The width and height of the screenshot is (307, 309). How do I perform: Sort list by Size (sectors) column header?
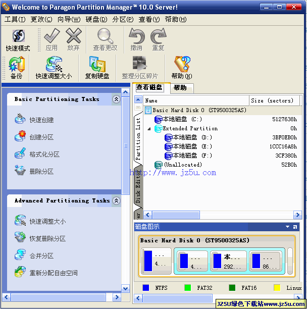coord(275,100)
